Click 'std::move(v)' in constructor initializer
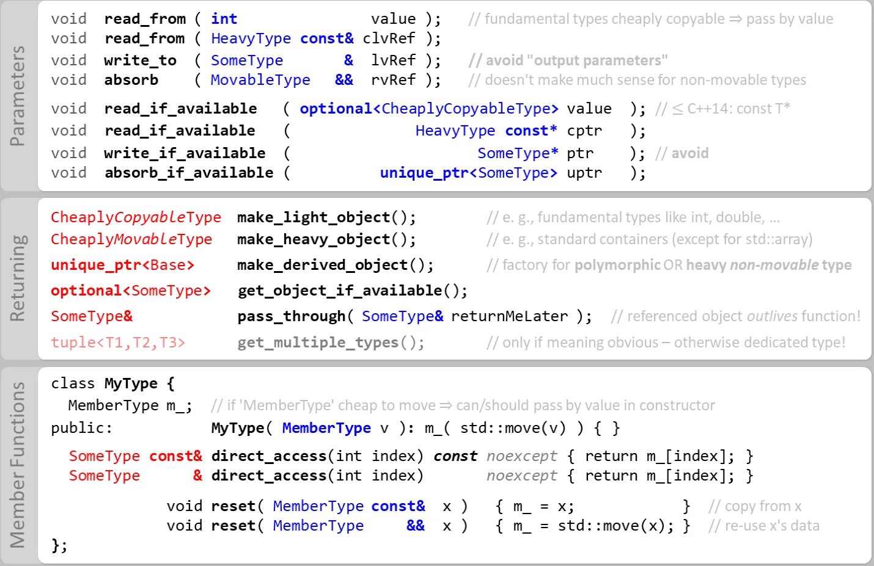The image size is (874, 566). coord(513,428)
